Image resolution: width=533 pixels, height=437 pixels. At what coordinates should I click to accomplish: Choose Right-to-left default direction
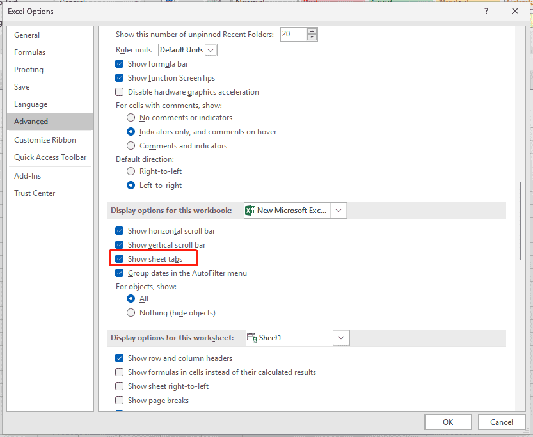pos(131,171)
